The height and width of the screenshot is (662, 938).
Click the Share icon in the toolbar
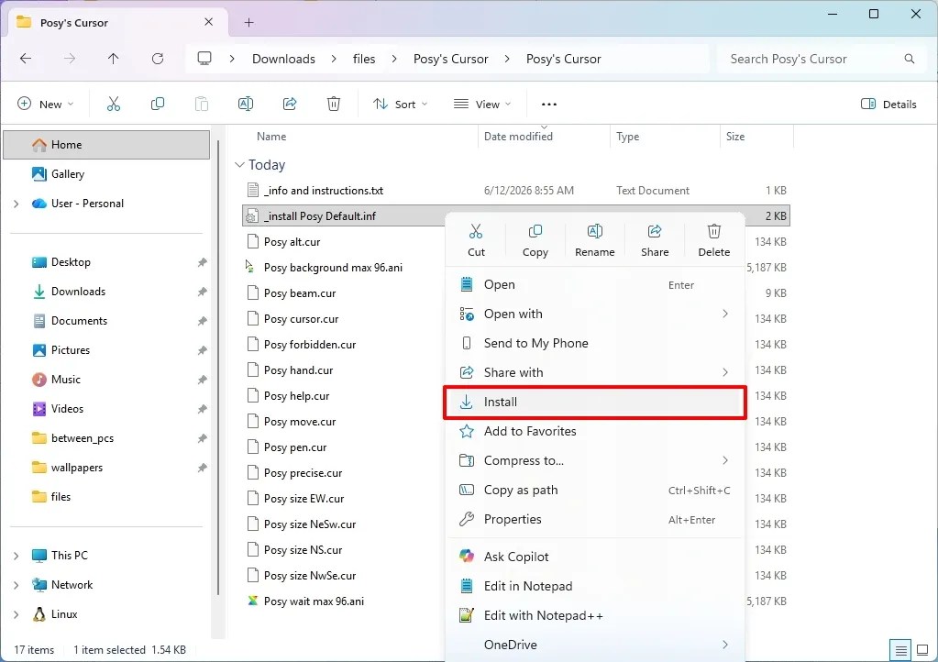click(x=290, y=104)
